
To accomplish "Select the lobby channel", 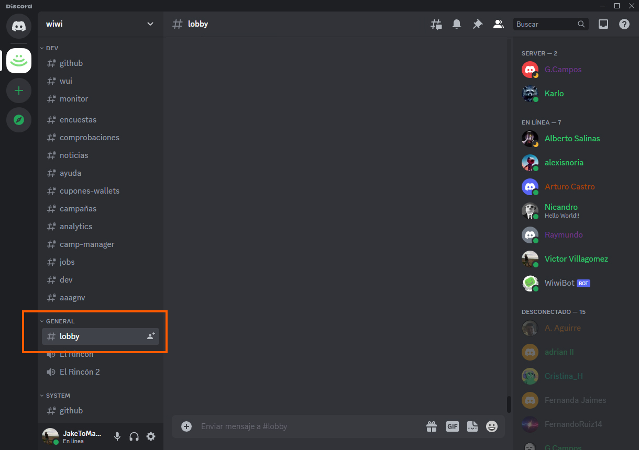I will coord(101,336).
